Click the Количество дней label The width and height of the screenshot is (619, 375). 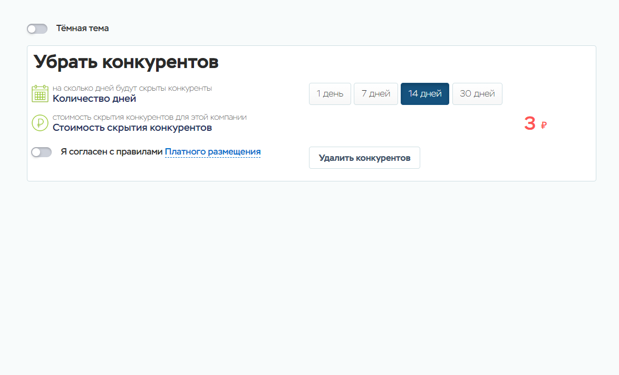coord(94,99)
